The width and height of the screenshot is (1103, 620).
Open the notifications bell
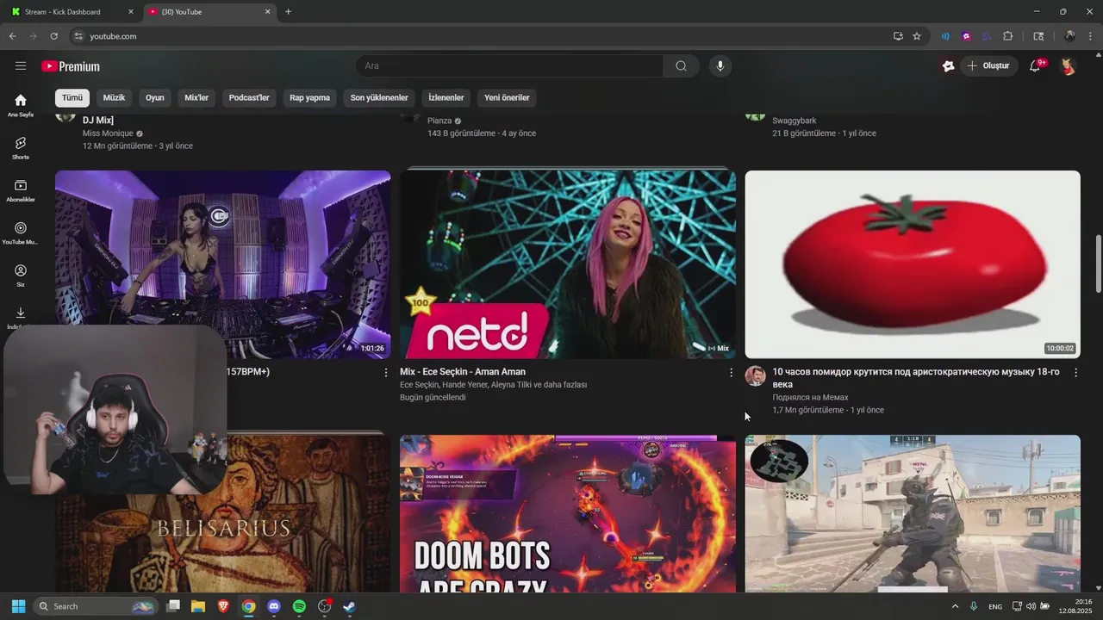(x=1037, y=65)
